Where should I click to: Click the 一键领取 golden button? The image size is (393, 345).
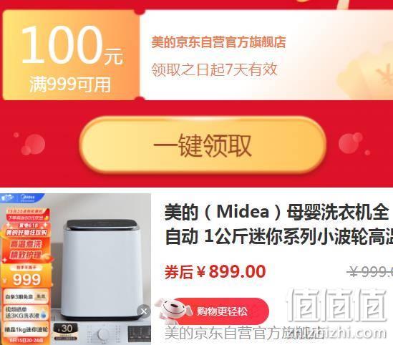[203, 145]
